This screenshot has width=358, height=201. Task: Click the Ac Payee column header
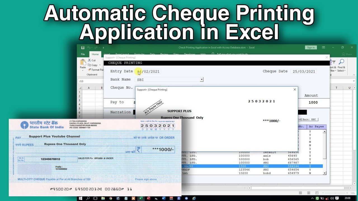[316, 126]
